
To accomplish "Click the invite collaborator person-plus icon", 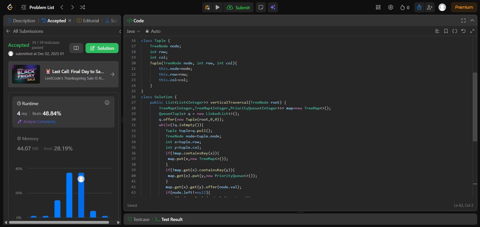I will (x=430, y=7).
